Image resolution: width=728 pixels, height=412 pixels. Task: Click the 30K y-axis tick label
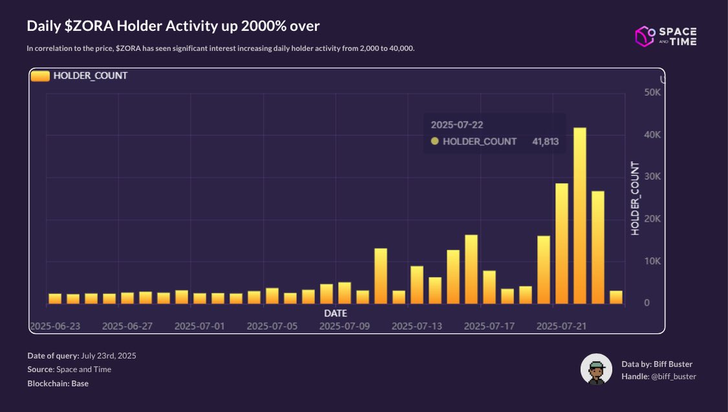652,177
